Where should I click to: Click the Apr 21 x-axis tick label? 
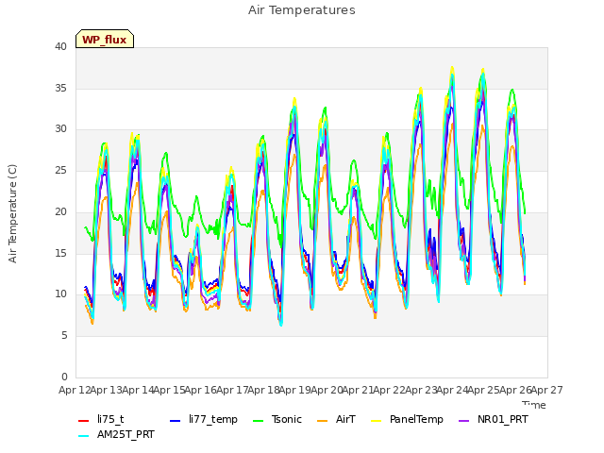coord(358,390)
